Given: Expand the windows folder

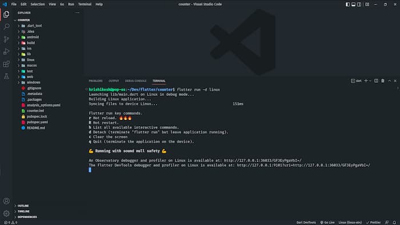Looking at the screenshot, I should [x=33, y=82].
